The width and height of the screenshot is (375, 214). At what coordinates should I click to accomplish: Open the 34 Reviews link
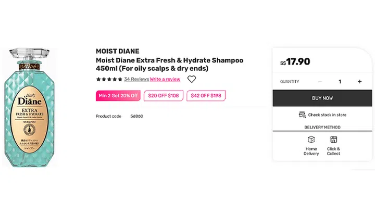pos(136,79)
